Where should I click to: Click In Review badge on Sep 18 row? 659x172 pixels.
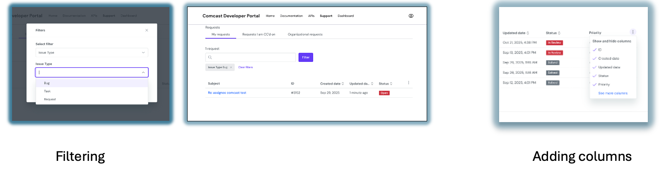pos(554,53)
